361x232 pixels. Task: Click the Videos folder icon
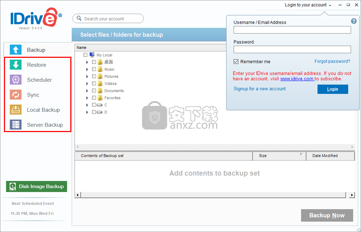coord(100,84)
